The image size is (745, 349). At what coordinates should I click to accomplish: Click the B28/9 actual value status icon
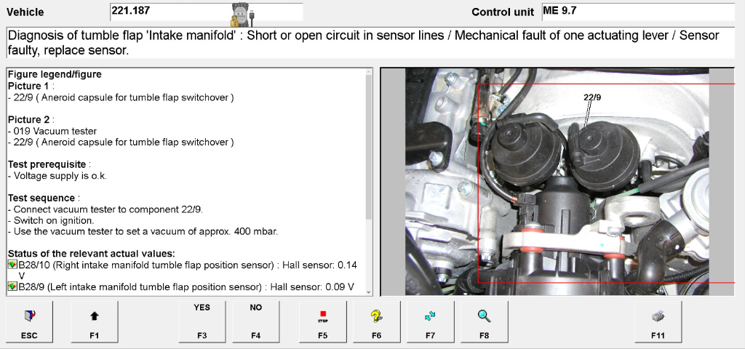[x=12, y=286]
